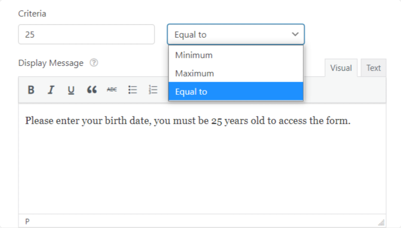This screenshot has width=401, height=228.
Task: Insert a numbered list
Action: point(153,90)
